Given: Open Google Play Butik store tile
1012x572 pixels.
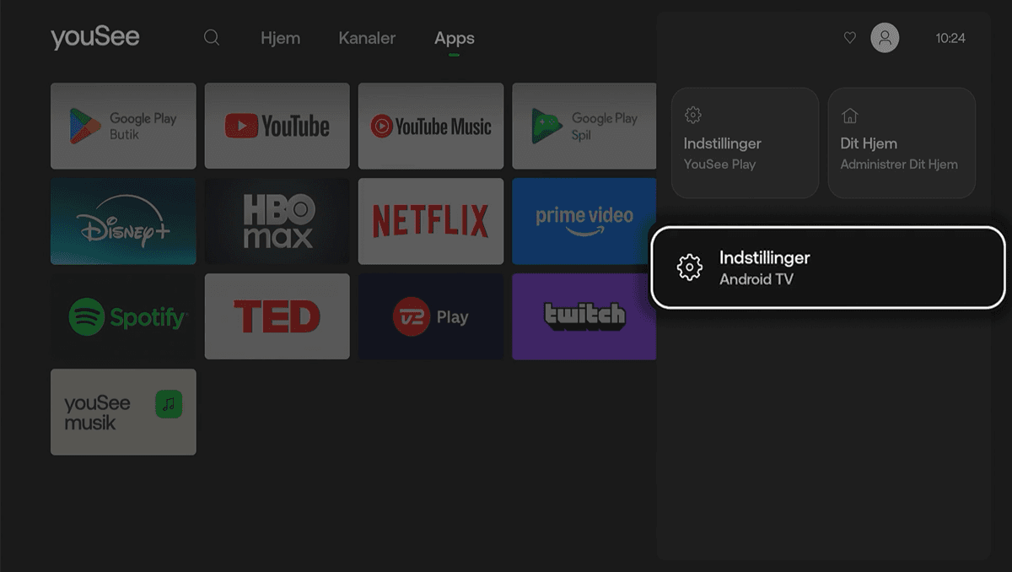Looking at the screenshot, I should click(123, 126).
